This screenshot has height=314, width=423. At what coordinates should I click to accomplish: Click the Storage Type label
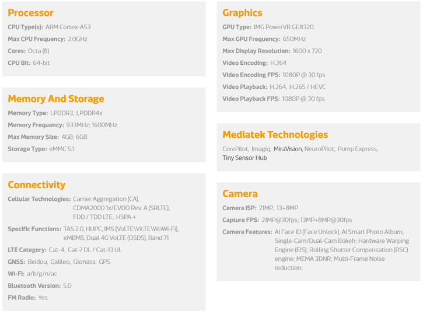pos(27,149)
